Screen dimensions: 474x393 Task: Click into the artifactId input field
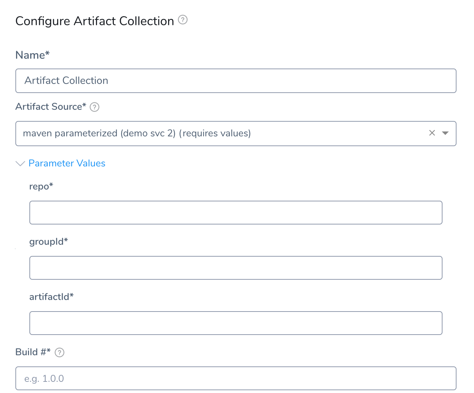[236, 323]
